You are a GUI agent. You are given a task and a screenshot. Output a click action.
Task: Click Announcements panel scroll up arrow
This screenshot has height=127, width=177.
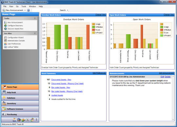(173, 76)
